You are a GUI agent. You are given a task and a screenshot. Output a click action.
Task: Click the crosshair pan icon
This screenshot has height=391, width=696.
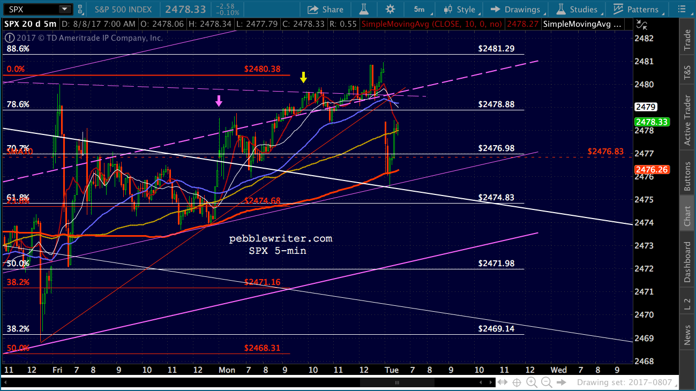[x=517, y=382]
